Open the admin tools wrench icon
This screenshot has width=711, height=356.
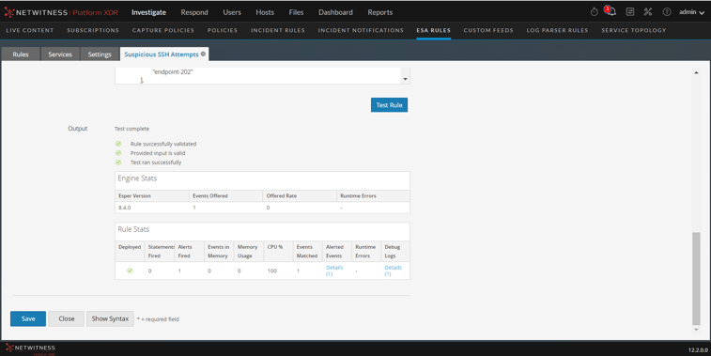pos(648,12)
